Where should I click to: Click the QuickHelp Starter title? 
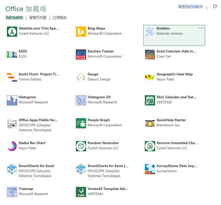click(x=171, y=120)
